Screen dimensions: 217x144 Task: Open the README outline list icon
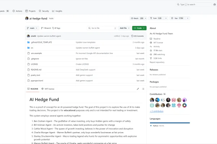pyautogui.click(x=143, y=89)
